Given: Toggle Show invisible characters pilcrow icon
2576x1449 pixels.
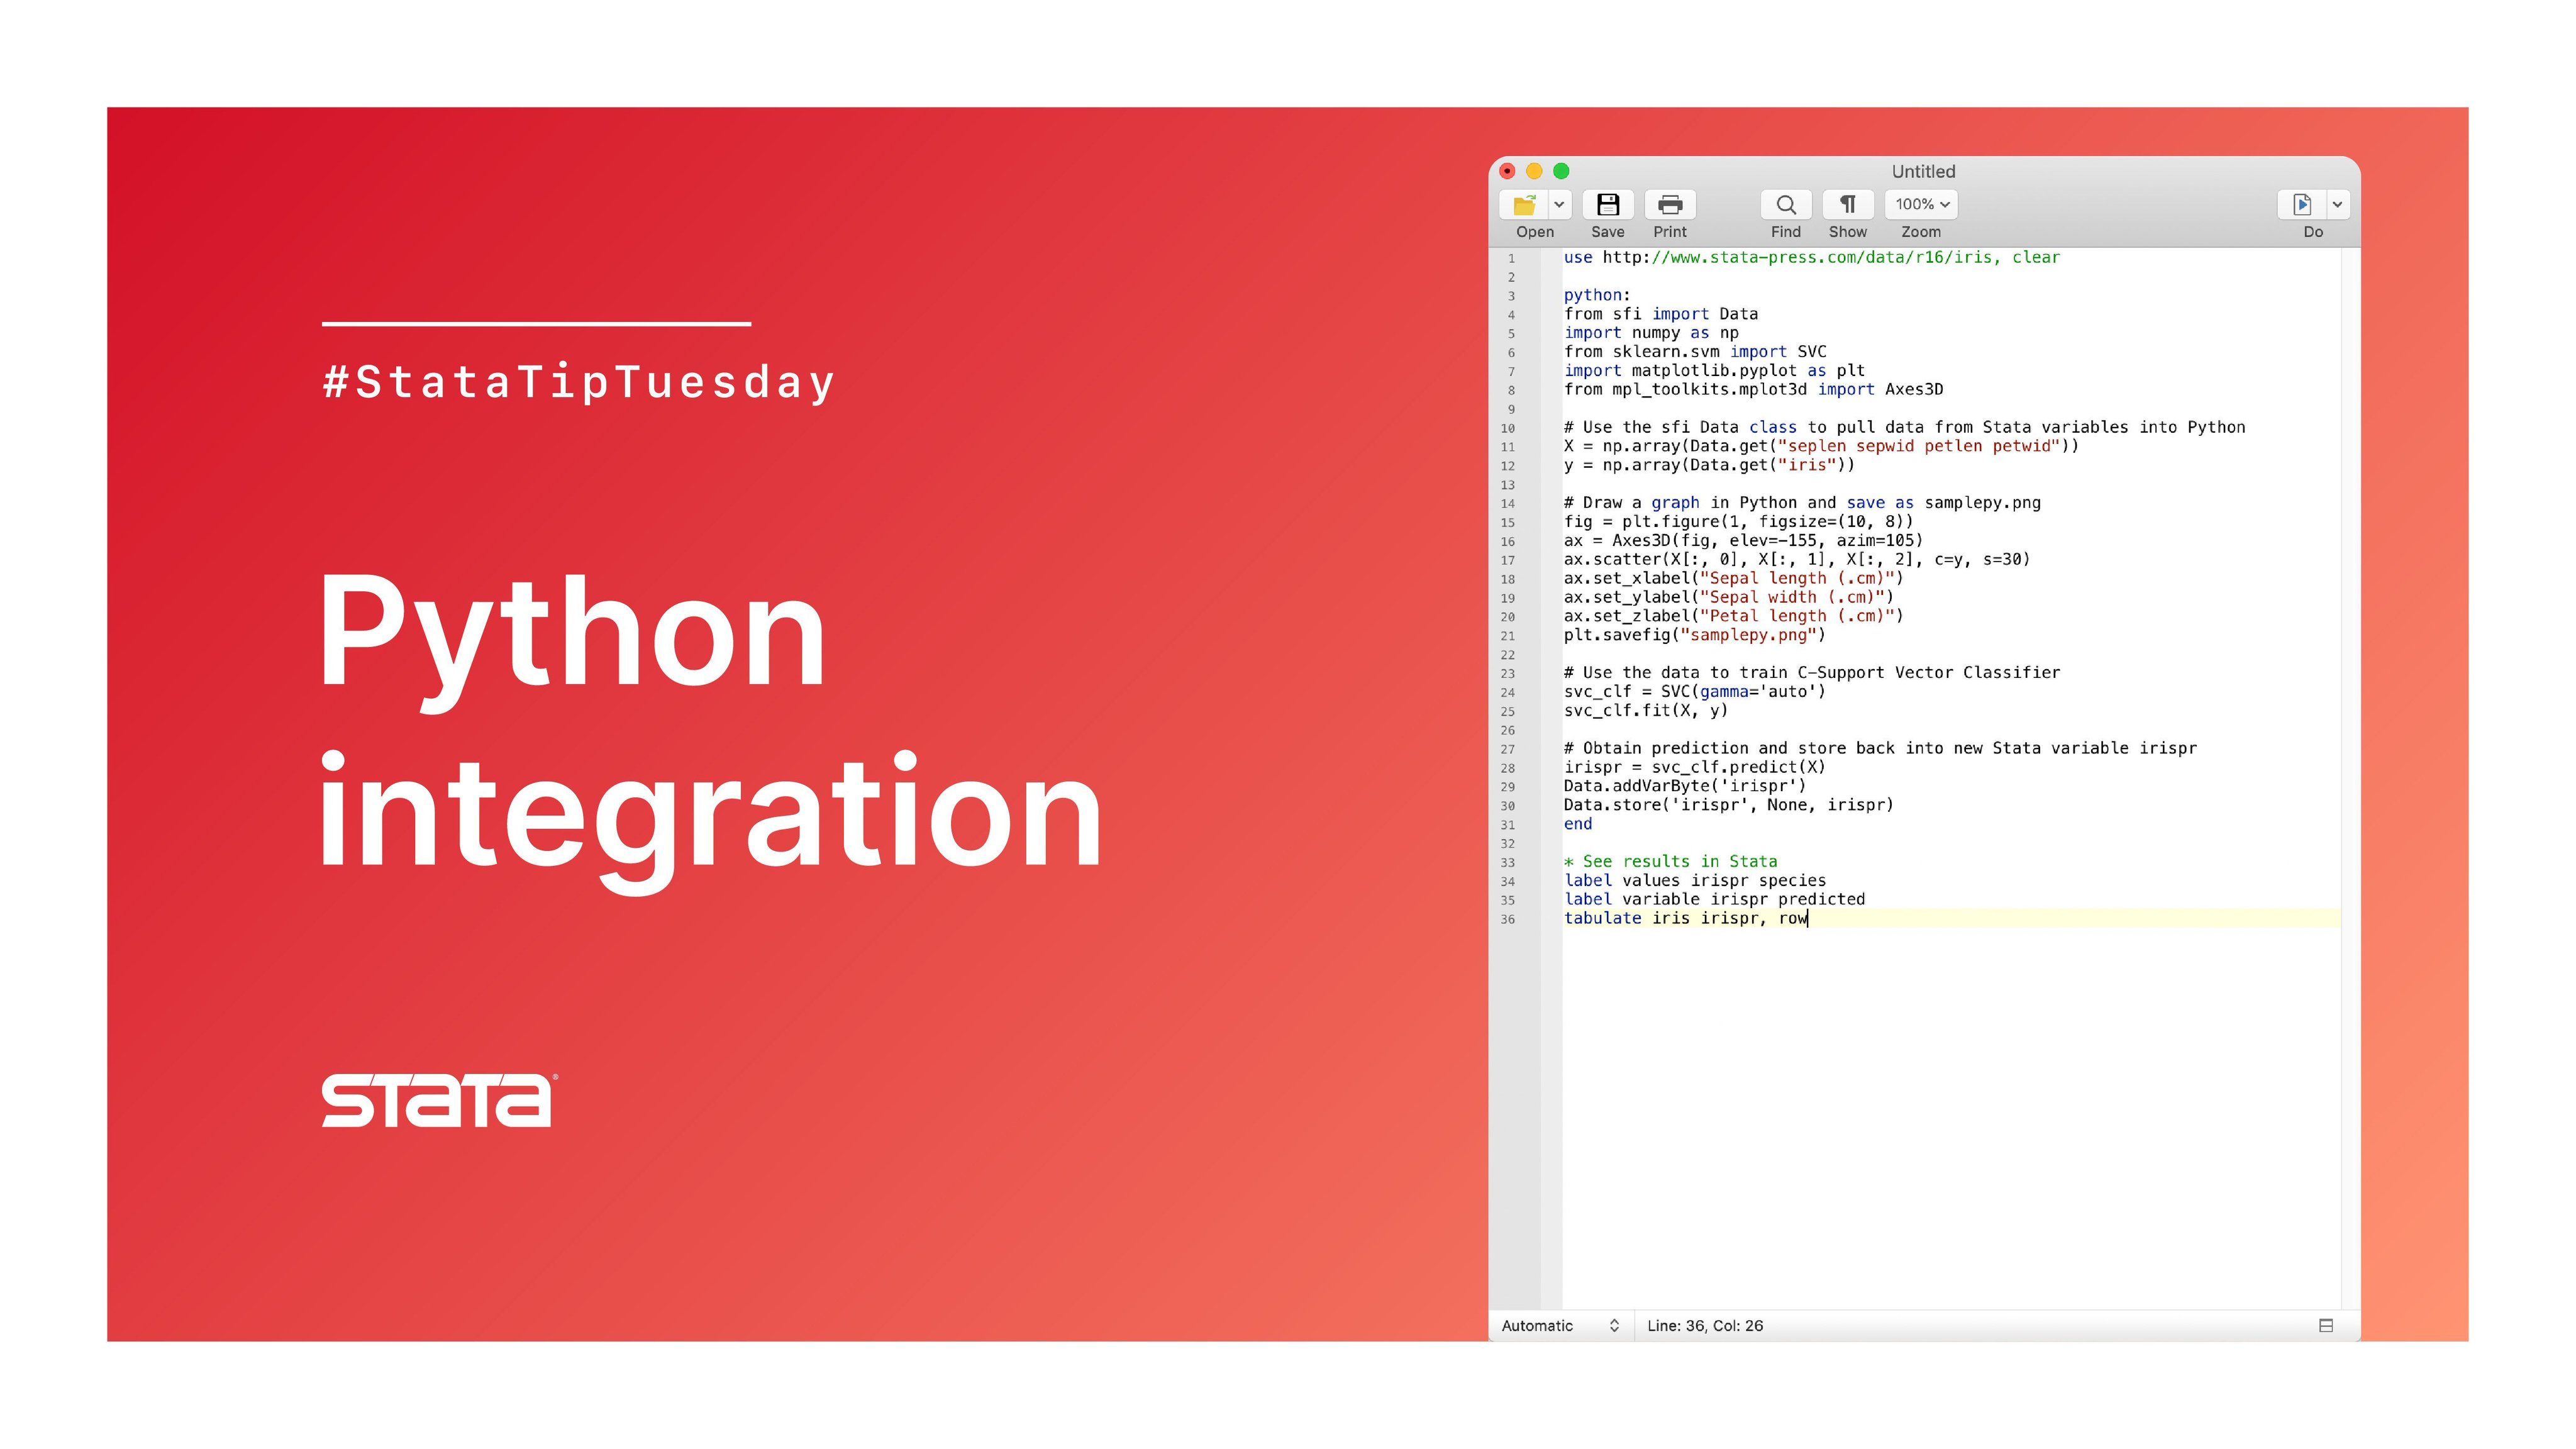Looking at the screenshot, I should point(1847,205).
